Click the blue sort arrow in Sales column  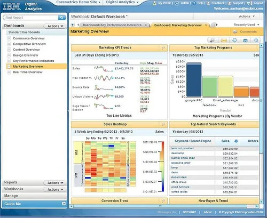[236, 141]
